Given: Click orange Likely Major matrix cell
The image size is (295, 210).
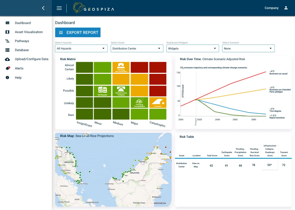Looking at the screenshot, I should click(x=139, y=79).
